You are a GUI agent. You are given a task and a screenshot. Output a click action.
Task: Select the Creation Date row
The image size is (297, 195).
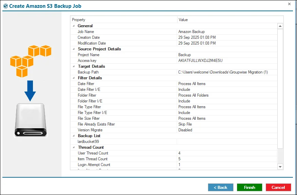(x=174, y=37)
